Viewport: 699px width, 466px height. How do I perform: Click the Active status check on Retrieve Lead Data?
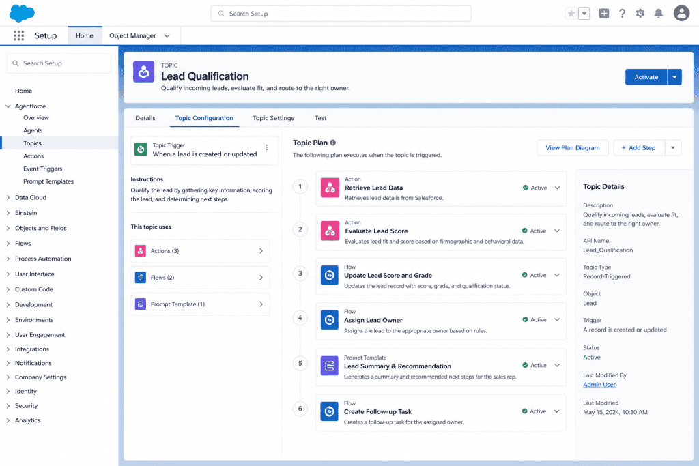[526, 188]
